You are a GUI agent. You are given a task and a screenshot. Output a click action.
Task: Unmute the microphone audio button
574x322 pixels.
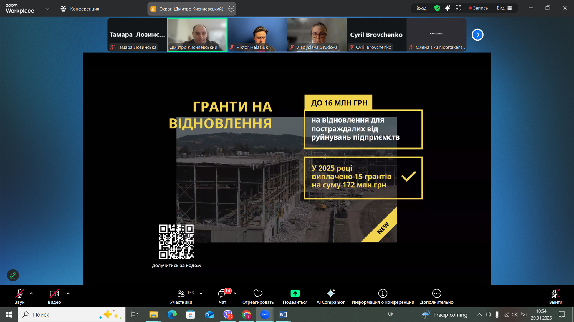tap(19, 294)
